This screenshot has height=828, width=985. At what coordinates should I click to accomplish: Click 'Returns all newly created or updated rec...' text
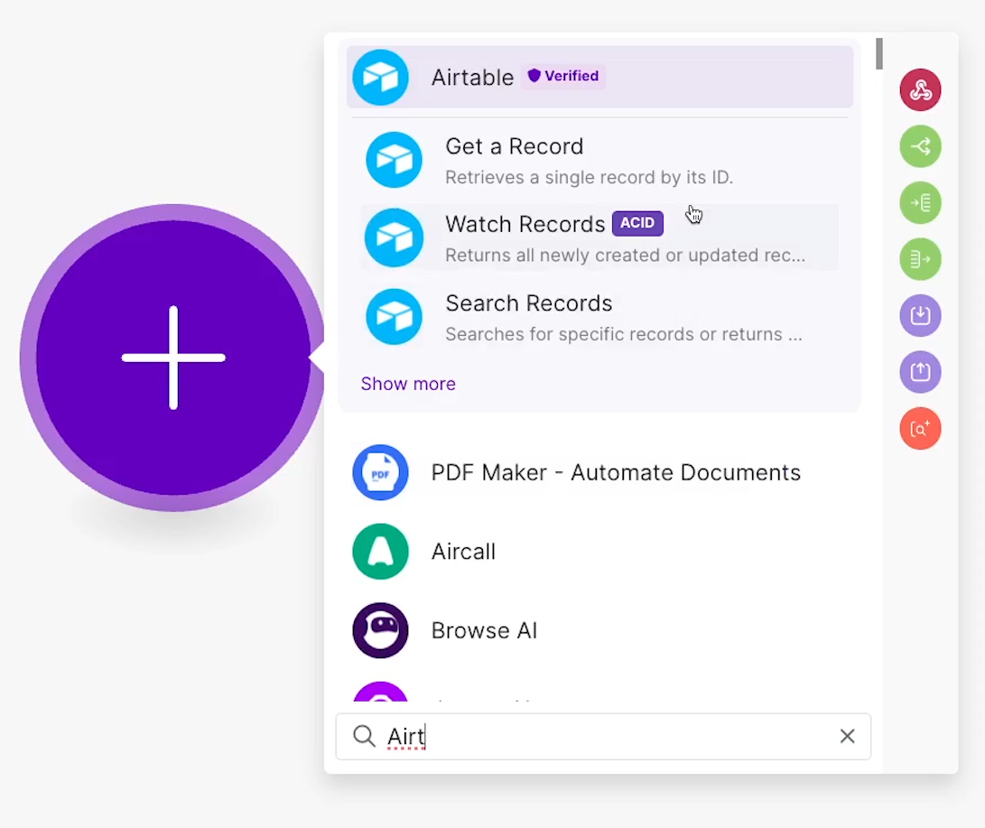625,255
